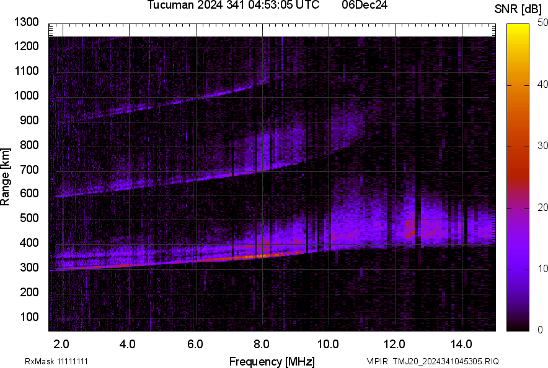Image resolution: width=548 pixels, height=368 pixels.
Task: Click the frequency tick label "14.0"
Action: (461, 344)
